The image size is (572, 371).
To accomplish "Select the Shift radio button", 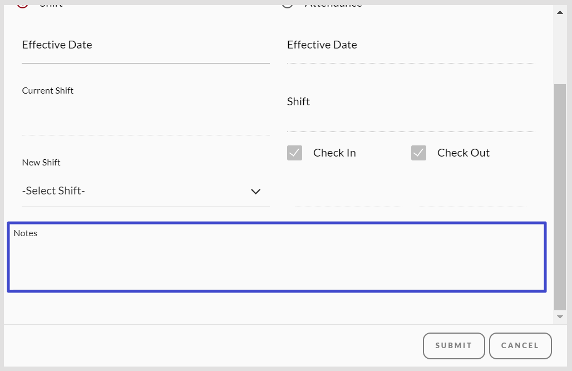I will tap(22, 3).
